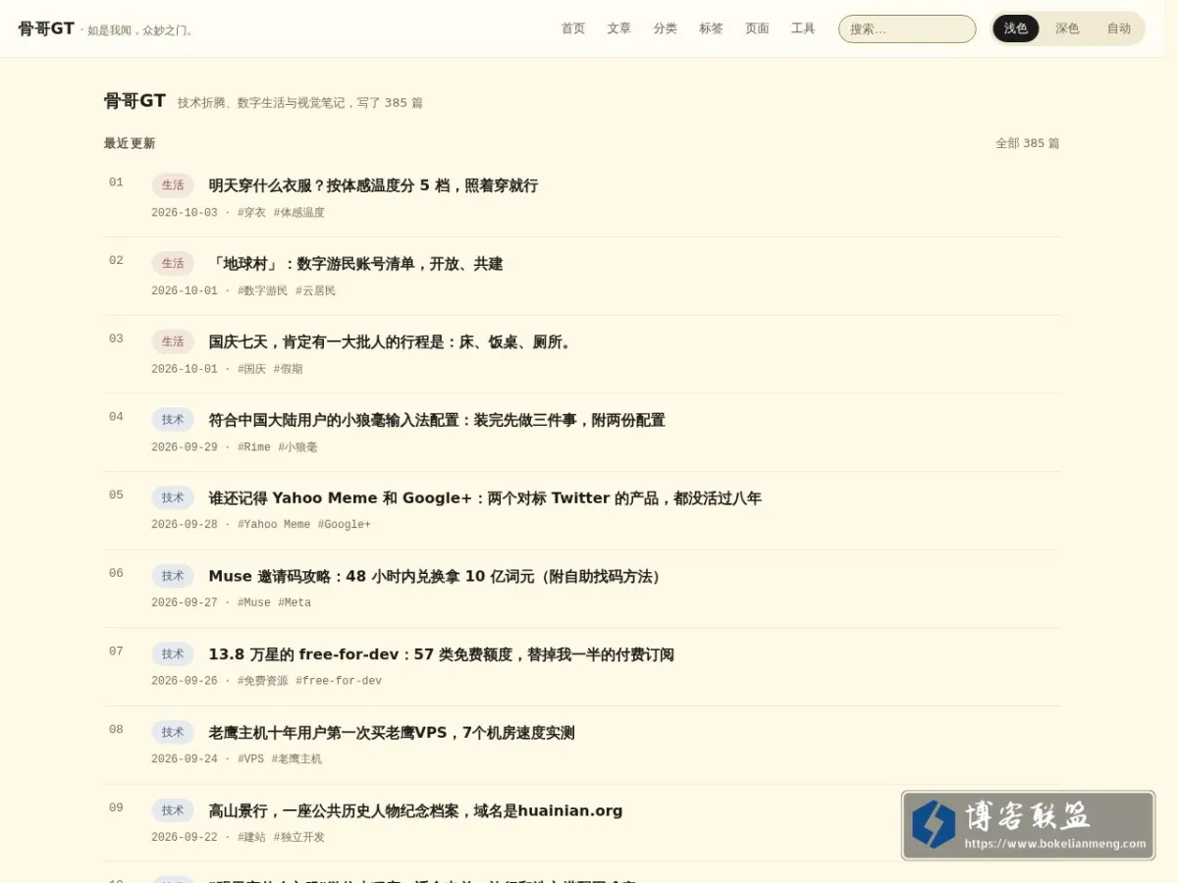Open article 13.8 万星的 free-for-dev
Image resolution: width=1178 pixels, height=883 pixels.
click(441, 654)
